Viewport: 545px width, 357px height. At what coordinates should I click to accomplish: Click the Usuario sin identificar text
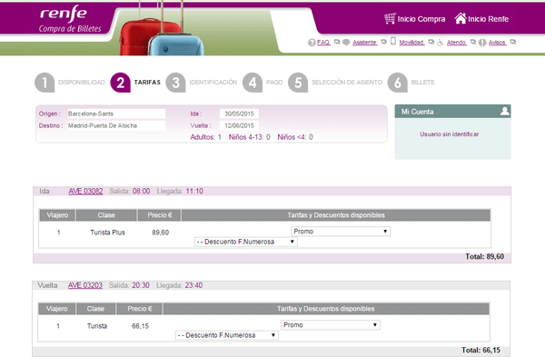tap(449, 134)
